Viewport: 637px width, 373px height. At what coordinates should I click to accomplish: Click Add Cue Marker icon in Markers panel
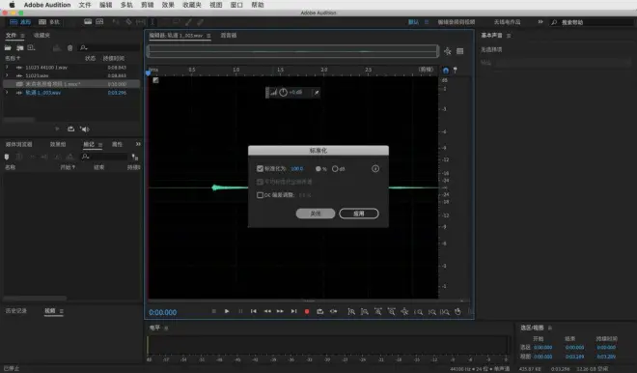click(x=7, y=157)
